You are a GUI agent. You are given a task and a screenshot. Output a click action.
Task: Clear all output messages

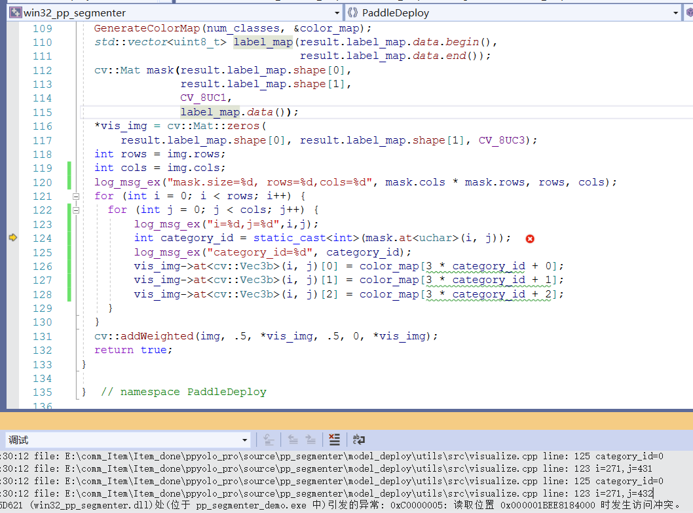pos(335,440)
